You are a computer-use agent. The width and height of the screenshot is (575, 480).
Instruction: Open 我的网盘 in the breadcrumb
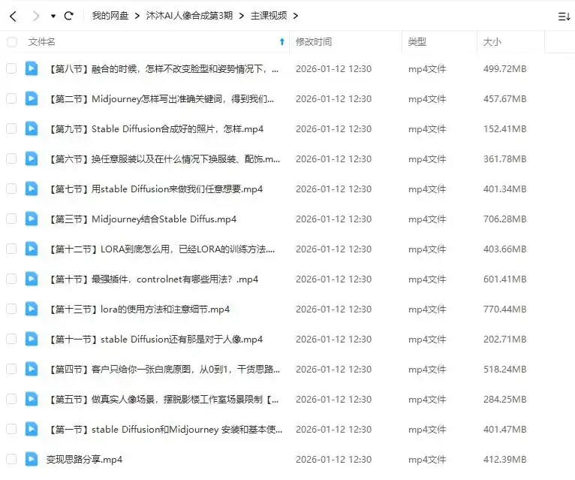click(x=110, y=16)
